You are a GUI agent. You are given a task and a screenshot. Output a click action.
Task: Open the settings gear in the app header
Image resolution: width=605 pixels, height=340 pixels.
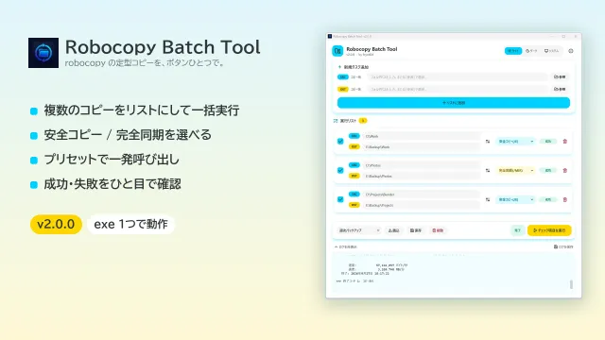pyautogui.click(x=571, y=51)
